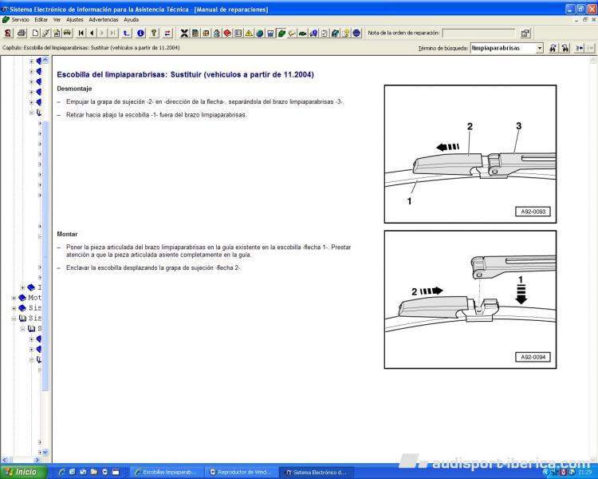
Task: Collapse the open 'Sis' book tree node
Action: coord(14,319)
